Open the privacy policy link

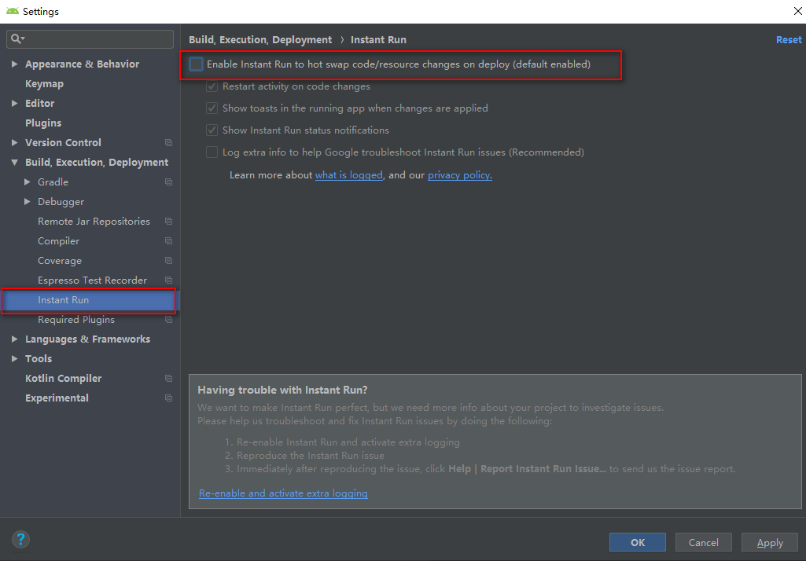click(x=459, y=175)
